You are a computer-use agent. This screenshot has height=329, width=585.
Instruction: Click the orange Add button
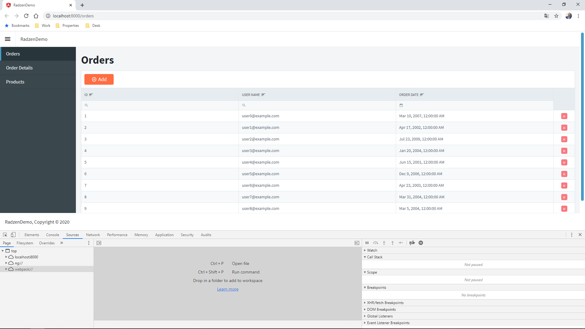click(x=99, y=80)
